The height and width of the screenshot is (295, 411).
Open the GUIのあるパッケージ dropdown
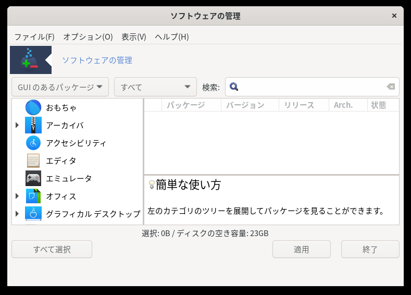[60, 87]
